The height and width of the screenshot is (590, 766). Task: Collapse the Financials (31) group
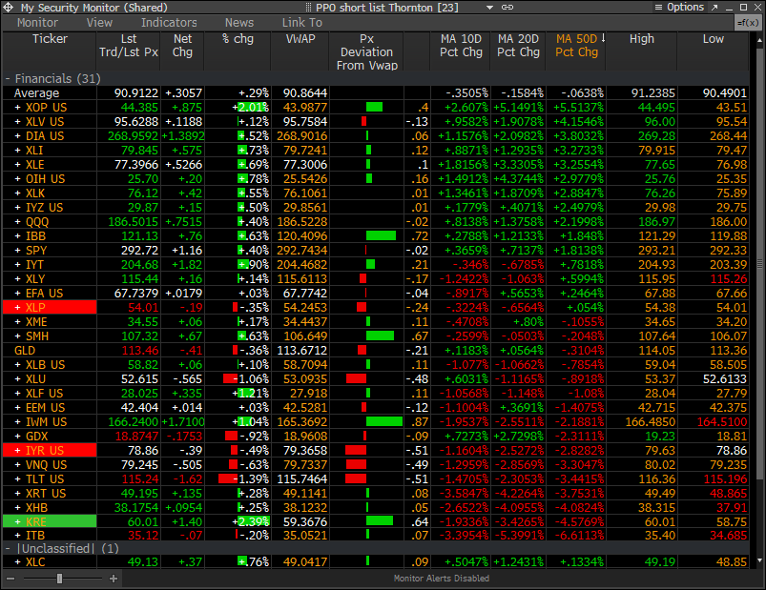[8, 79]
